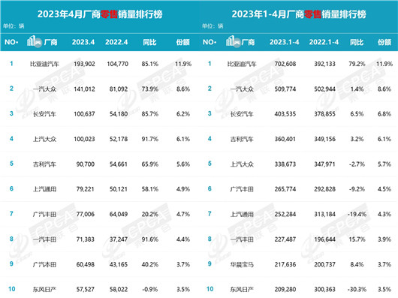This screenshot has width=398, height=298.
Task: Select the 2022.4 column header
Action: tap(116, 42)
